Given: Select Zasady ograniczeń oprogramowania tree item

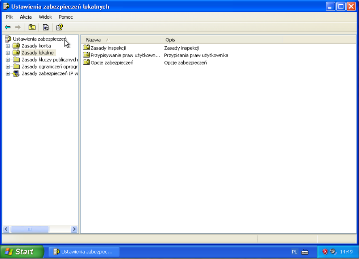Looking at the screenshot, I should click(x=49, y=66).
